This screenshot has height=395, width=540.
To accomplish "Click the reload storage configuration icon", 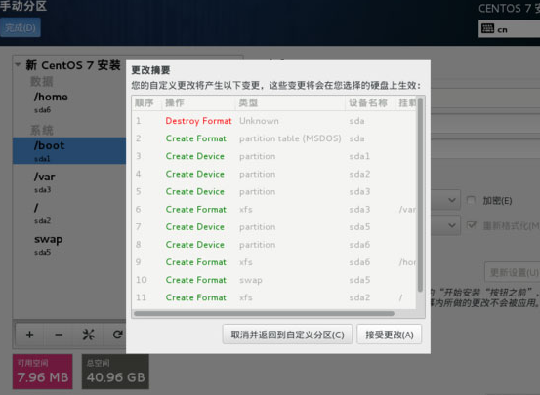I will click(x=117, y=335).
